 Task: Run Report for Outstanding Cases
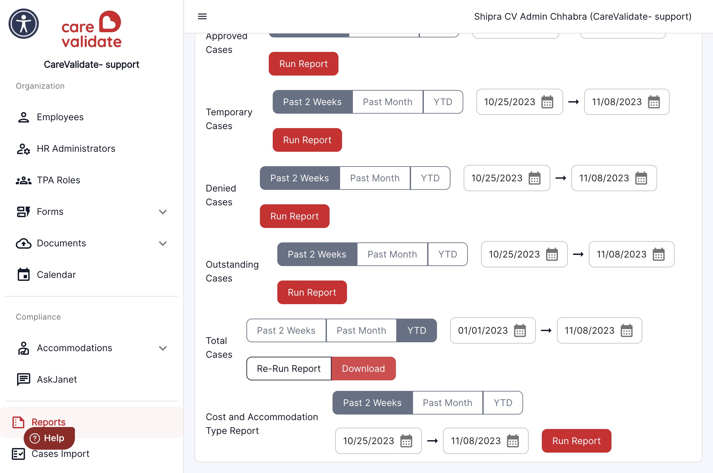[312, 292]
